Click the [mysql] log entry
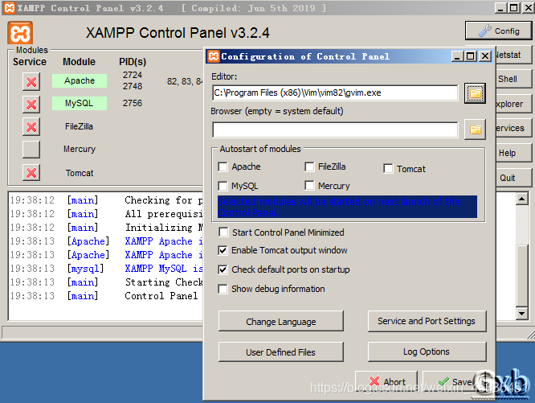Screen dimensions: 535x403 pos(85,269)
